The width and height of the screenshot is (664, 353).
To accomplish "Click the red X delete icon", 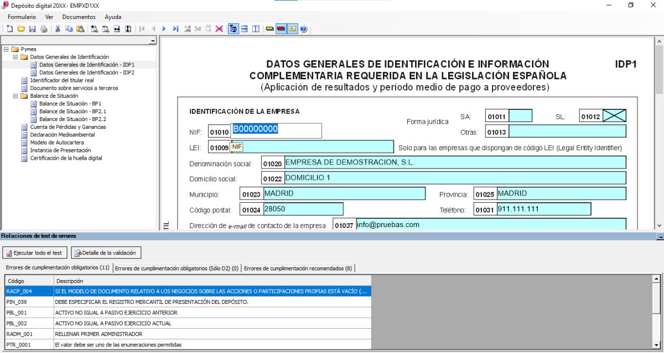I will click(219, 29).
